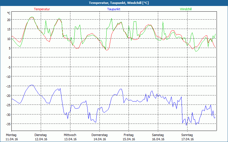
Task: Click the chart title 'Temperatur, Taupunkt, Windchill [°C]'
Action: click(119, 3)
